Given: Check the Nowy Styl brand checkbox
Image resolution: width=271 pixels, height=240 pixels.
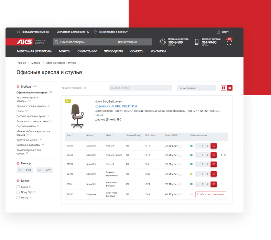Looking at the screenshot, I should [x=18, y=192].
